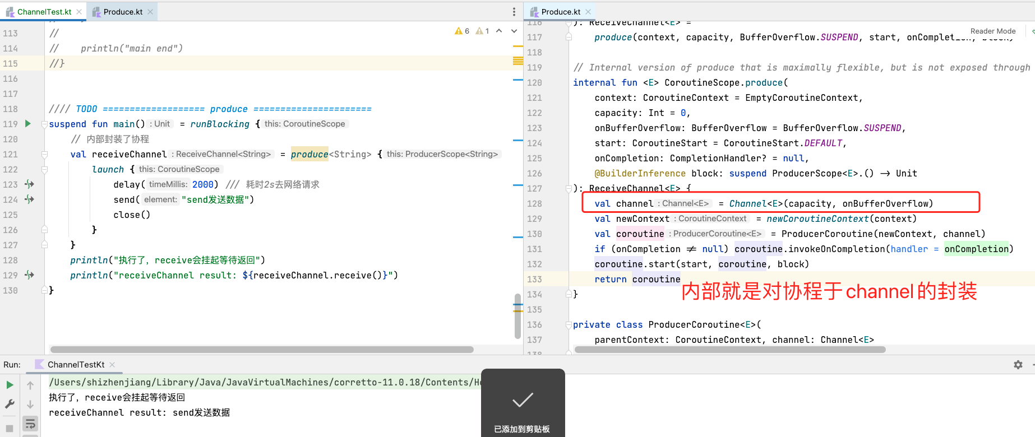Collapse fold end marker at line 127
The width and height of the screenshot is (1035, 437).
44,245
